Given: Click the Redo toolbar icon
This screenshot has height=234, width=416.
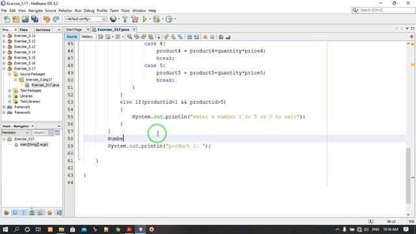Looking at the screenshot, I should (x=56, y=19).
